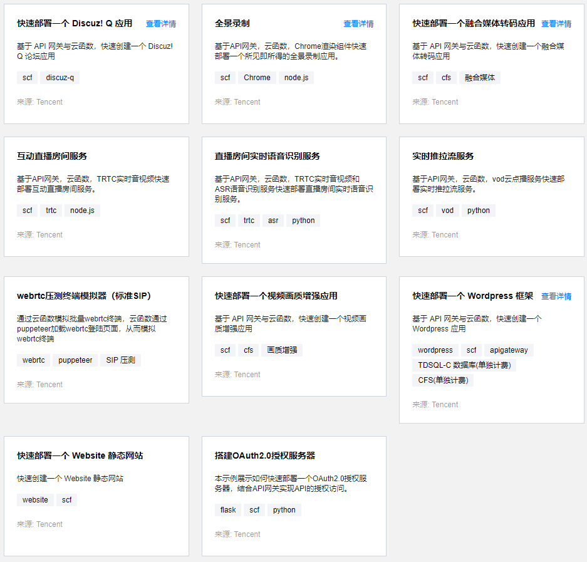Click the vod云点播服务 description text
The image size is (587, 562).
pos(488,184)
